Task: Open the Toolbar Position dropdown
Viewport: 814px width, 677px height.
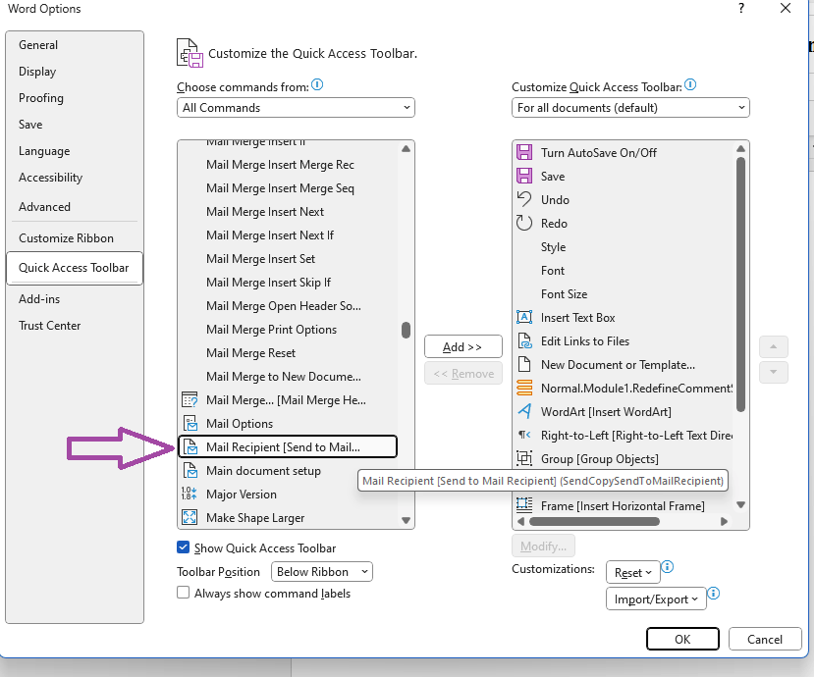Action: 321,571
